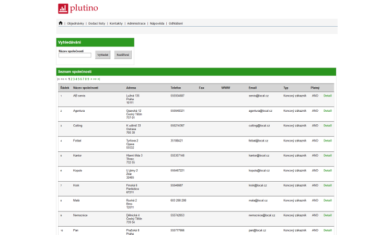
Task: Click the Vyhledat search button
Action: point(103,55)
